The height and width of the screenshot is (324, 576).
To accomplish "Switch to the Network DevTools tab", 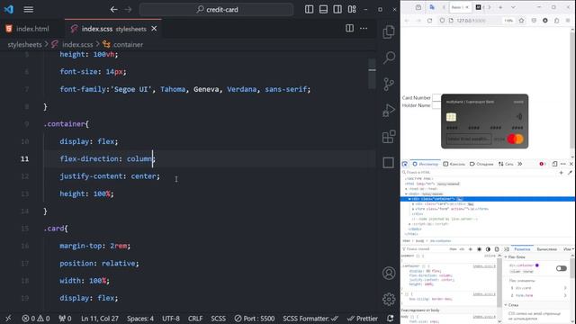I will [x=506, y=164].
